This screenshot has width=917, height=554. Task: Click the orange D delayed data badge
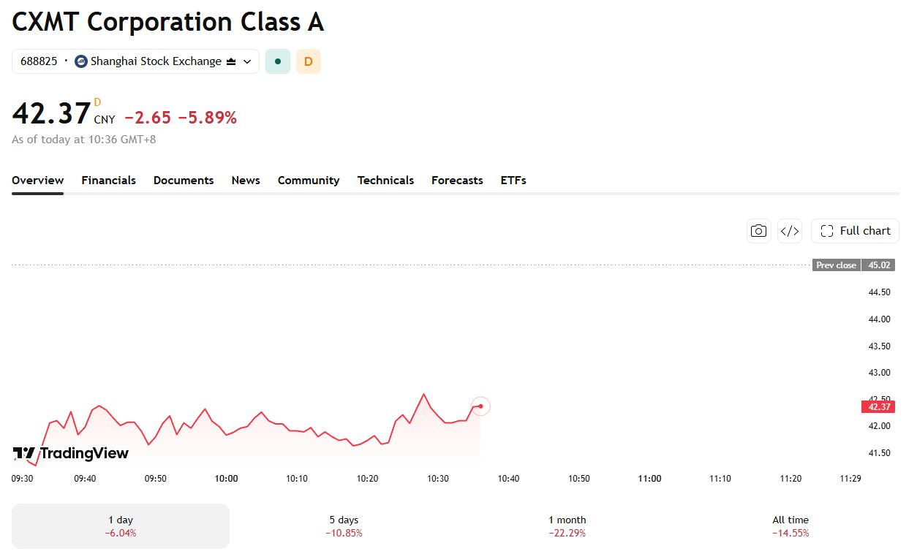(x=309, y=61)
